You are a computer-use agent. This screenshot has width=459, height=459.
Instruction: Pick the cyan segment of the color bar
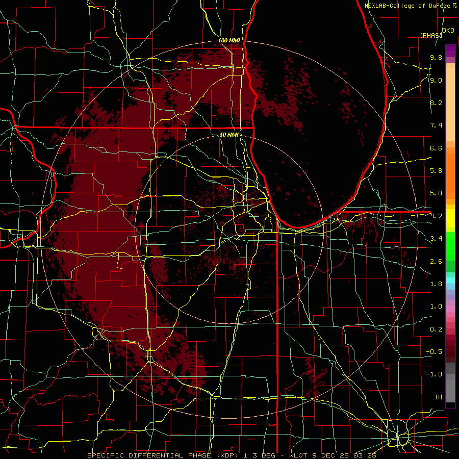pyautogui.click(x=450, y=280)
